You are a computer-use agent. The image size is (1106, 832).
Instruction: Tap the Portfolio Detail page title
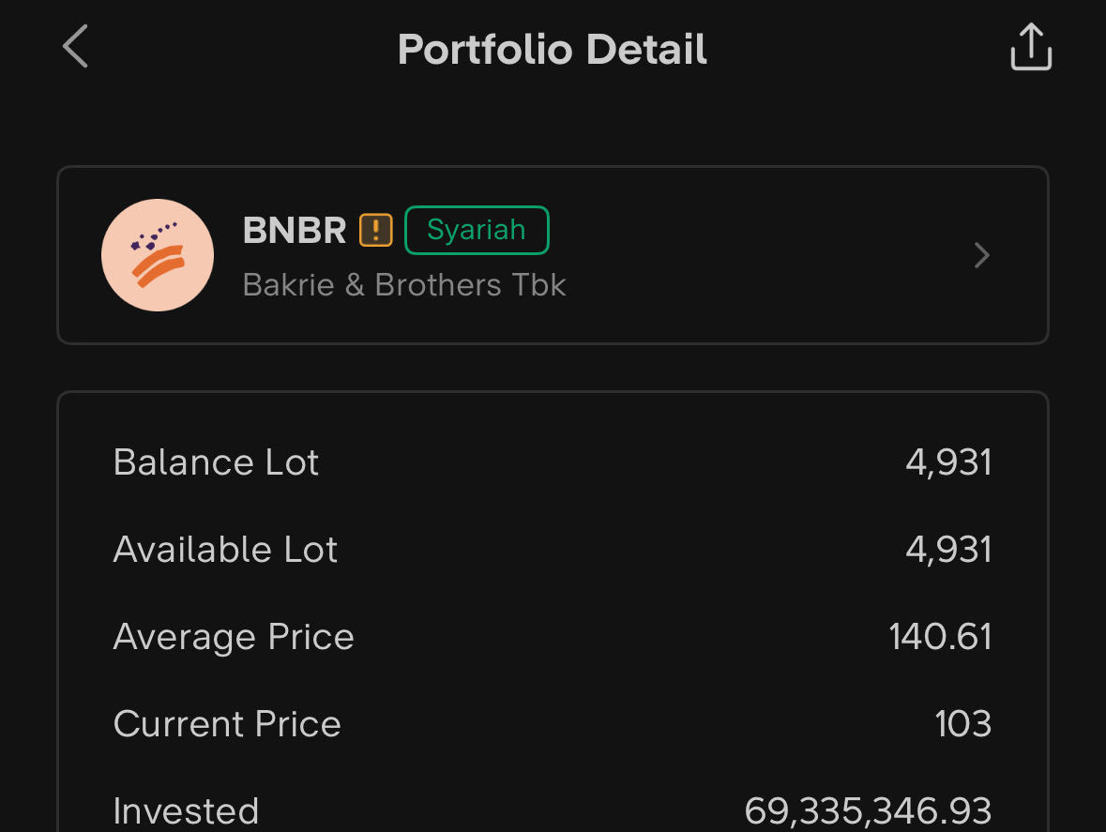coord(553,49)
